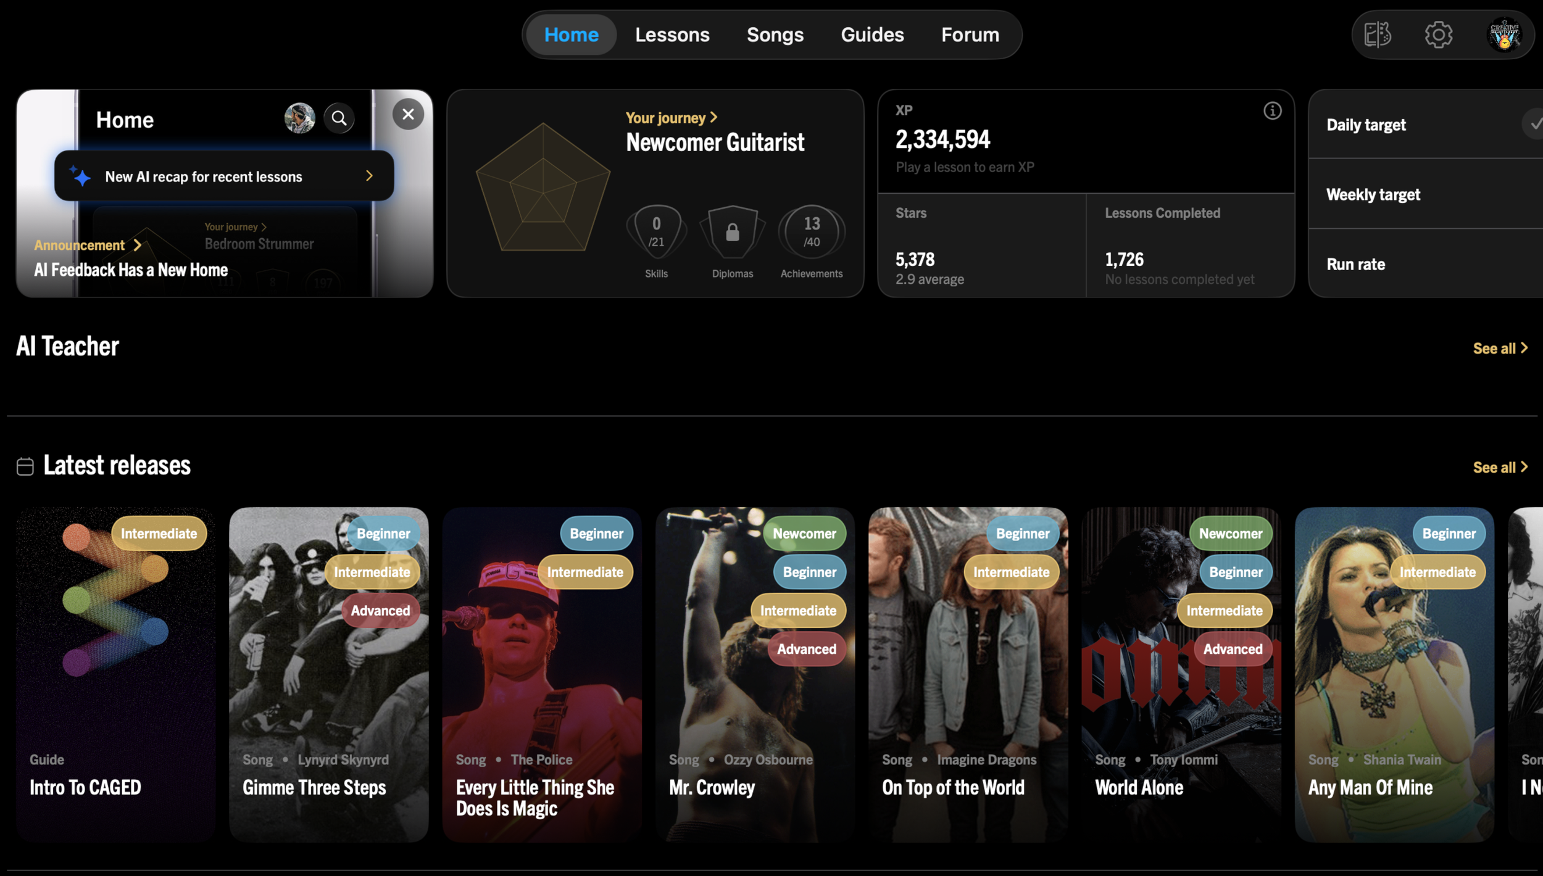Select the Weekly target row
This screenshot has width=1543, height=876.
pos(1426,194)
